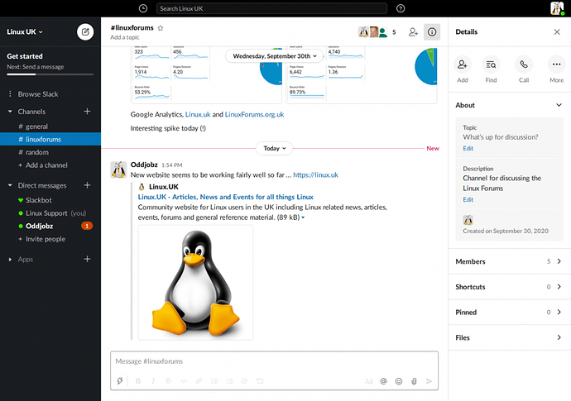Add people via header add-member icon
The height and width of the screenshot is (401, 571).
413,32
